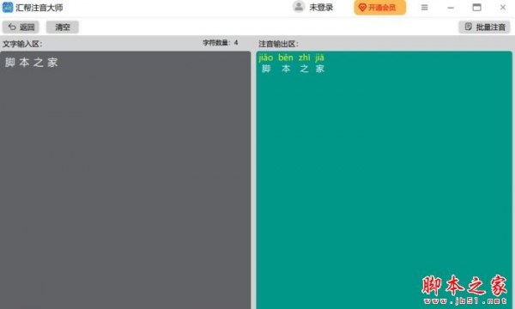This screenshot has width=515, height=309.
Task: Click the pinyin běn in output
Action: 286,58
